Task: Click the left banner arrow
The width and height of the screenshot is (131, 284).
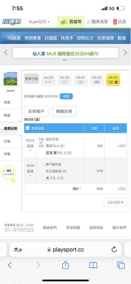Action: click(x=6, y=53)
